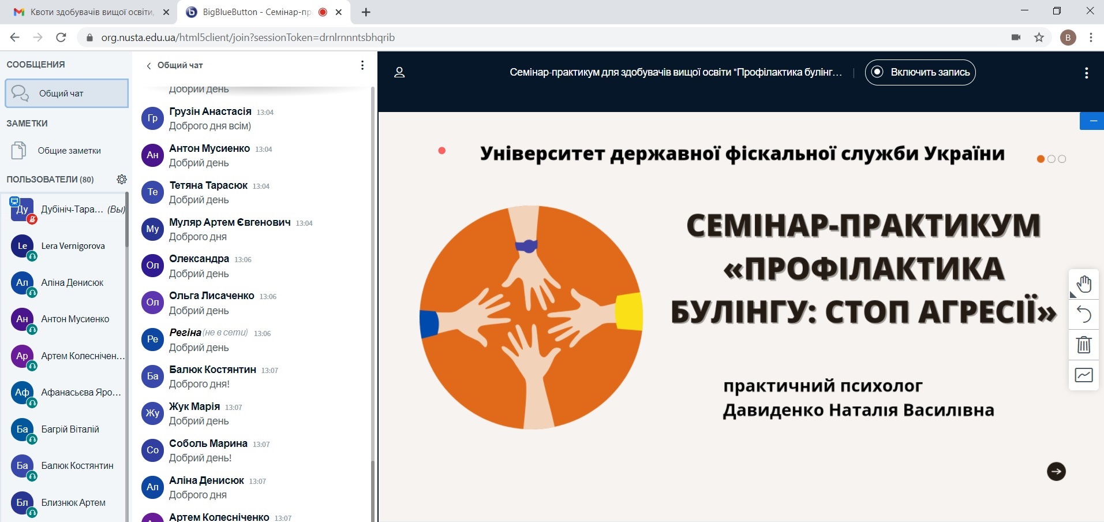Select user Багрій Віталій
The image size is (1104, 522).
(67, 429)
